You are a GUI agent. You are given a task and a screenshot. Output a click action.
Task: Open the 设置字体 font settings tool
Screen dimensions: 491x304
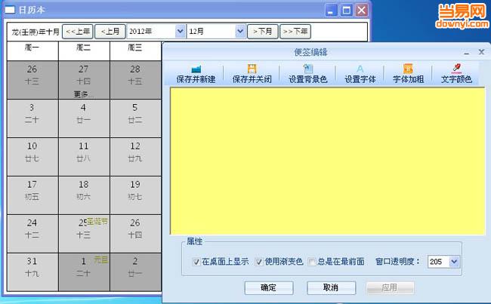coord(360,74)
